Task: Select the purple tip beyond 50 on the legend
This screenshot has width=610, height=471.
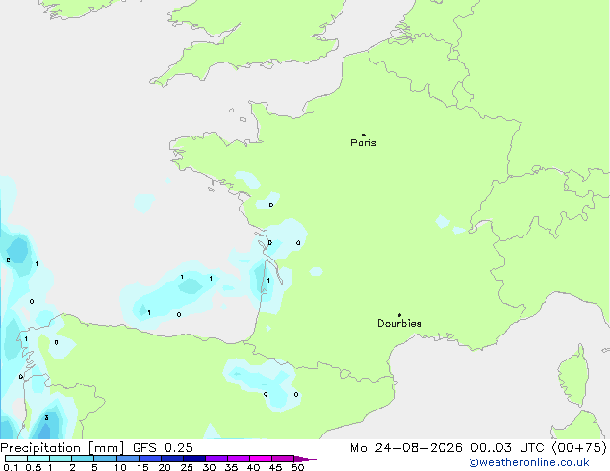Action: pos(305,459)
